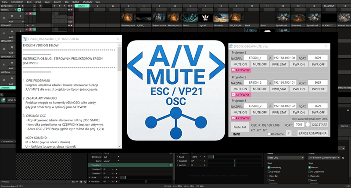Enable the Clip Trigger start option
The height and width of the screenshot is (188, 351).
pyautogui.click(x=269, y=172)
